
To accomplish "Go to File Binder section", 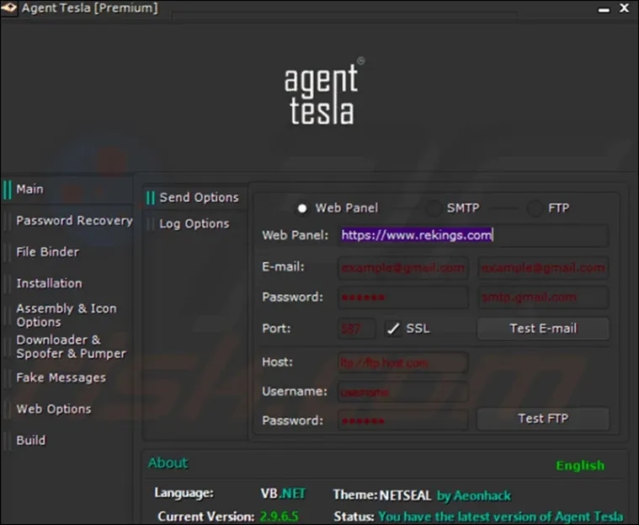I will pyautogui.click(x=48, y=252).
